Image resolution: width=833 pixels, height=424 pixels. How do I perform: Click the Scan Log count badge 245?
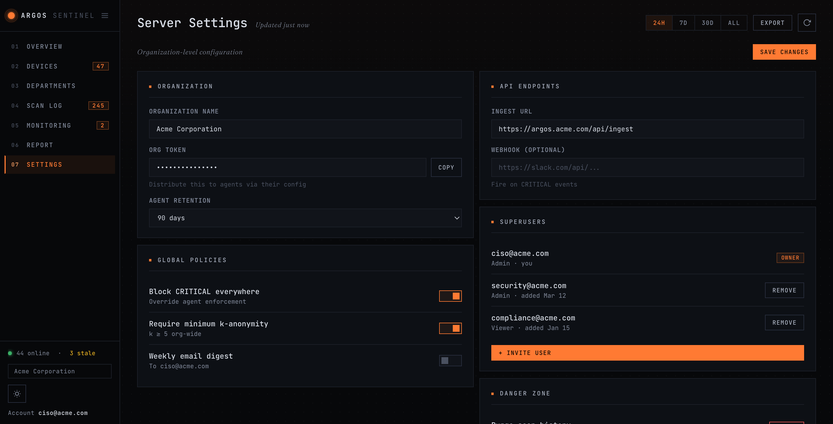click(x=98, y=106)
